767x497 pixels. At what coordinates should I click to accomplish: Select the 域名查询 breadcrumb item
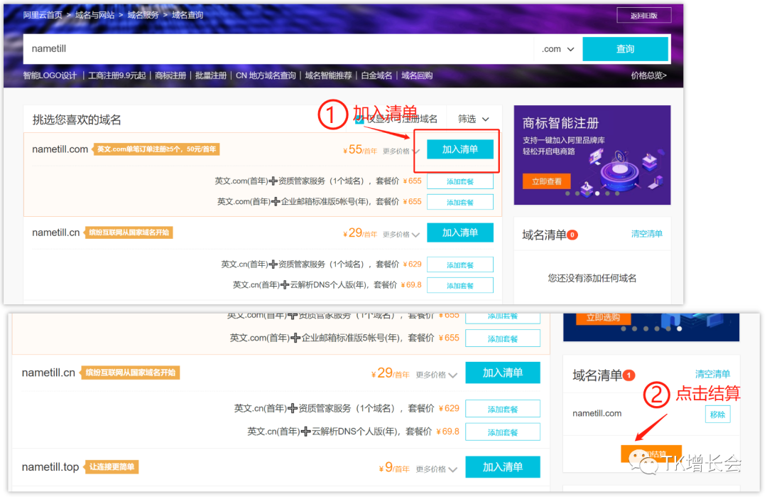pos(187,15)
